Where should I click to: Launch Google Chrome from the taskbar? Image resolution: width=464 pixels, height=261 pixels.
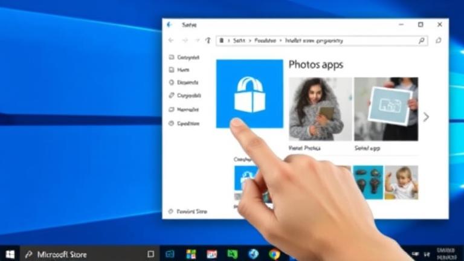(x=274, y=254)
